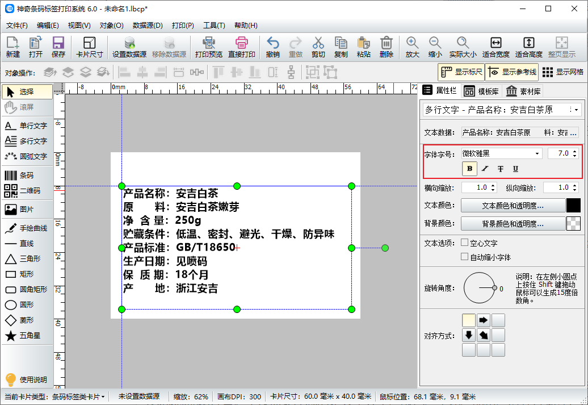The height and width of the screenshot is (405, 588).
Task: Save the label with the 保存 icon
Action: coord(58,47)
